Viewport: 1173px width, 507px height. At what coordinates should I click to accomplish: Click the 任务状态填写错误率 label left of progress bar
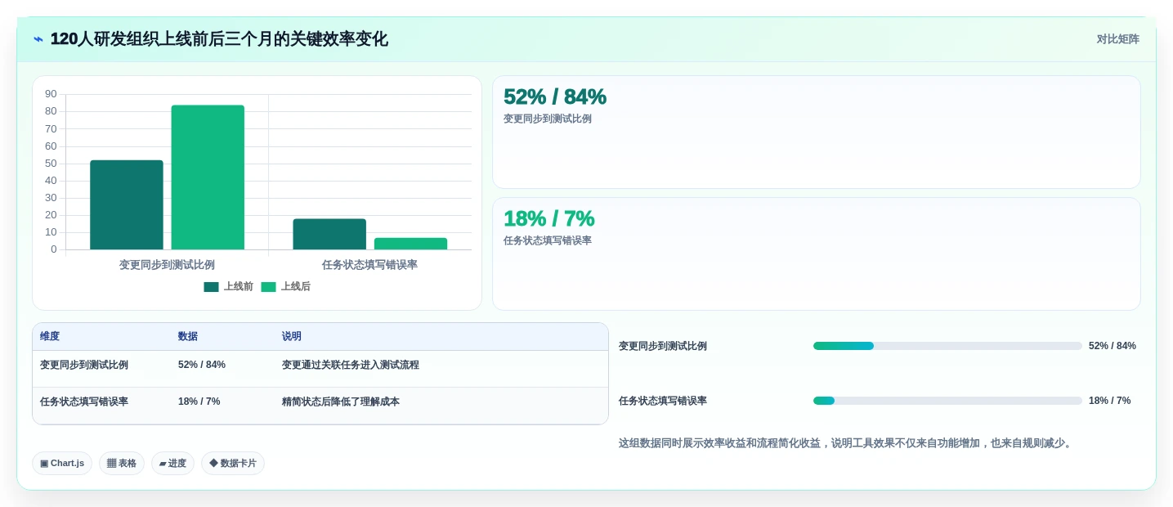663,401
